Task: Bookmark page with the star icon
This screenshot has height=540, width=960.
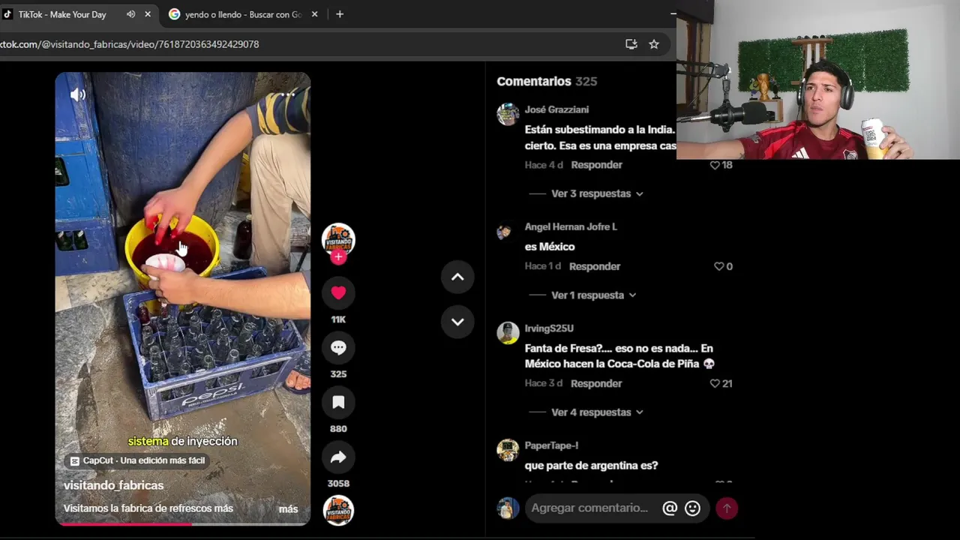Action: pos(654,44)
